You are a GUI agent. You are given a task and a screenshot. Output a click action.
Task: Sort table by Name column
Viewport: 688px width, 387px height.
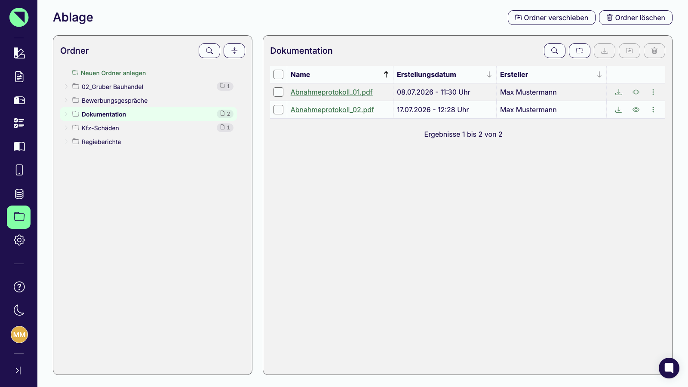coord(340,74)
